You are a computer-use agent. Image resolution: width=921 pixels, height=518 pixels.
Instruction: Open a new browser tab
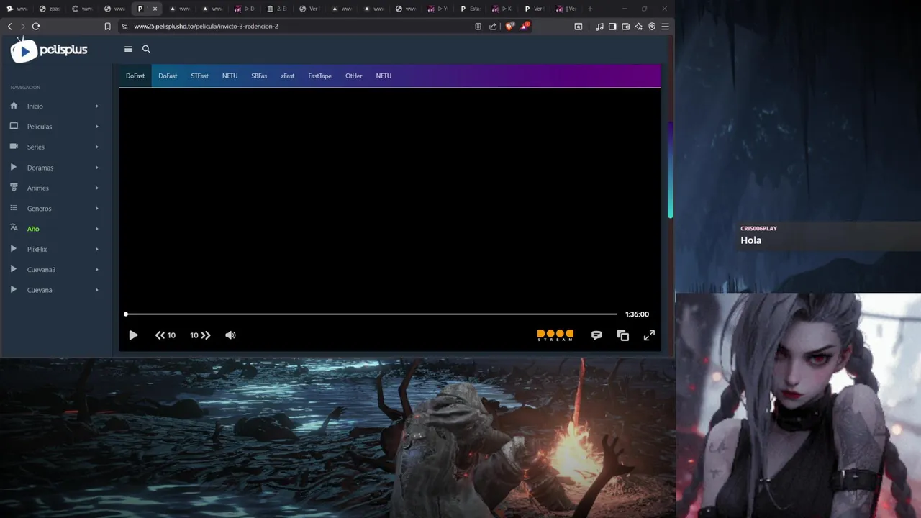(x=590, y=9)
